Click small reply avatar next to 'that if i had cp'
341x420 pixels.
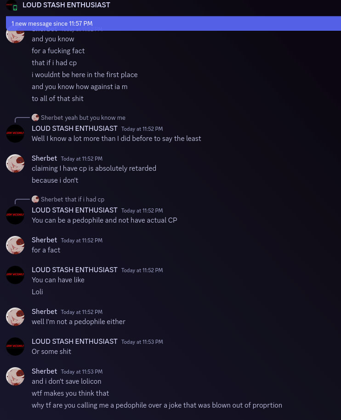(x=35, y=199)
